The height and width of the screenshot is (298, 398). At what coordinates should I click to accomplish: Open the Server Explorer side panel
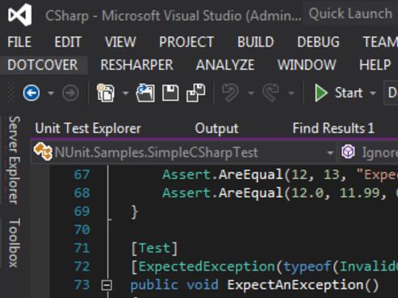pyautogui.click(x=15, y=160)
